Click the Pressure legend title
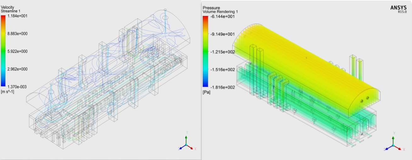The height and width of the screenshot is (160, 412). 211,8
